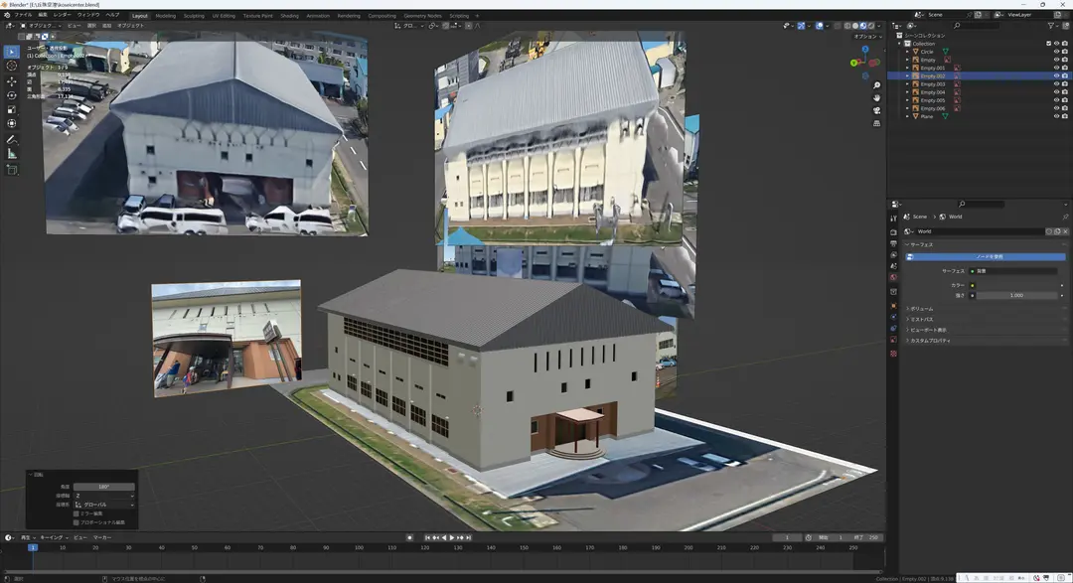
Task: Open the Texture properties checker tab
Action: 894,354
